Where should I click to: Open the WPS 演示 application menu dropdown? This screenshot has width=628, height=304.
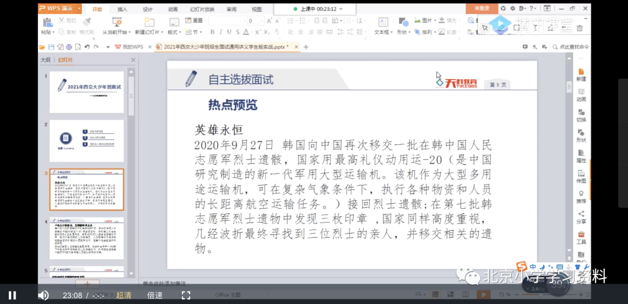(79, 8)
